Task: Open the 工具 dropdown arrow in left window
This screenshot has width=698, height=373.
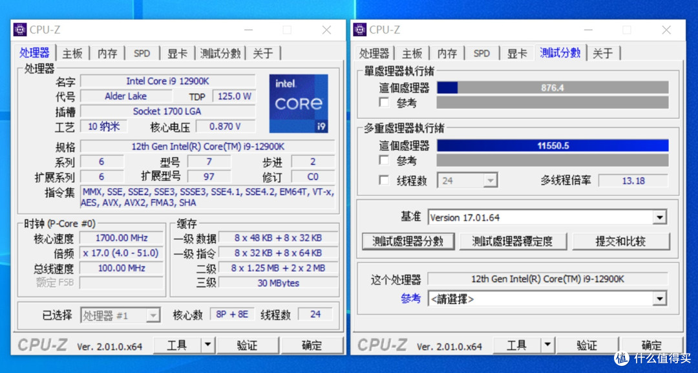Action: (207, 345)
